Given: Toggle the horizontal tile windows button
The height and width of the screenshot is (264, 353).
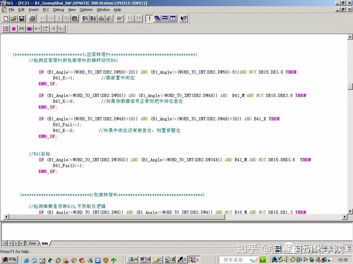Looking at the screenshot, I should (165, 19).
